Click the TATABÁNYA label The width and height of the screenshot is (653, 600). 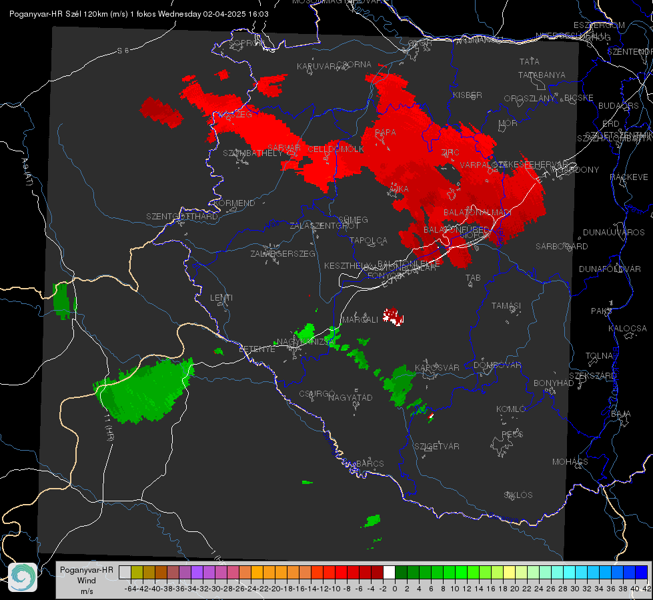pos(542,75)
